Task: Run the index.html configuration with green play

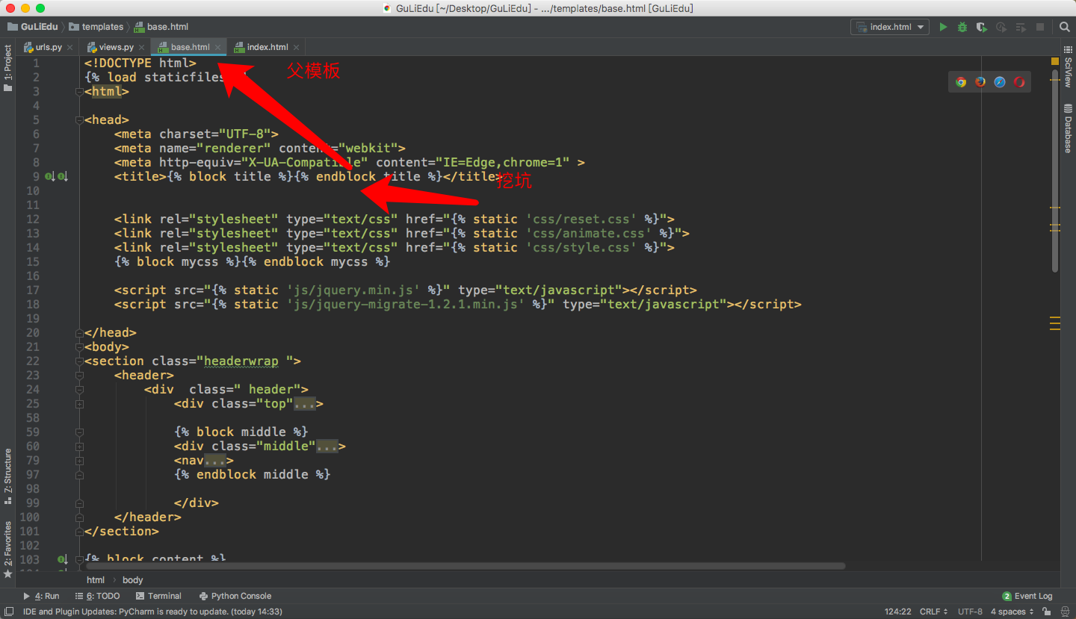Action: (x=943, y=27)
